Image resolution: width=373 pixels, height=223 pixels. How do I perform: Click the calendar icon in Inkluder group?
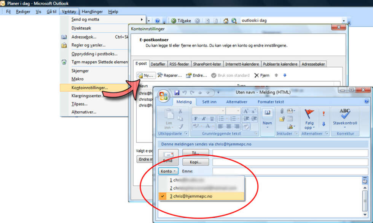tap(290, 119)
